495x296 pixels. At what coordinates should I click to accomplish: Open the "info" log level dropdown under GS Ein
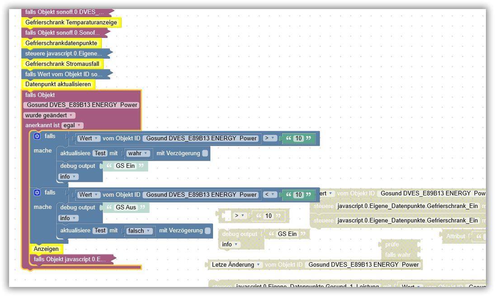pyautogui.click(x=68, y=176)
